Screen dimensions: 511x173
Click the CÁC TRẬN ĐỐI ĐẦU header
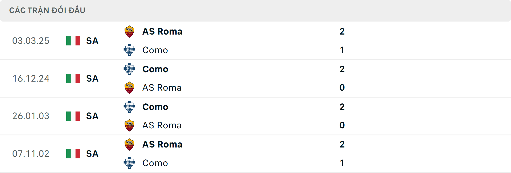(x=47, y=10)
